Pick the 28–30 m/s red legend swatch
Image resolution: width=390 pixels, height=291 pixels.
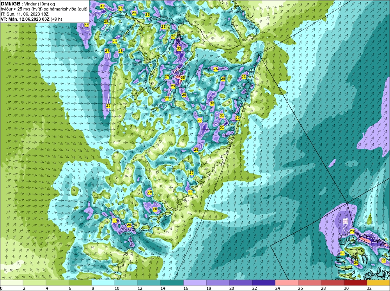[x=333, y=282]
